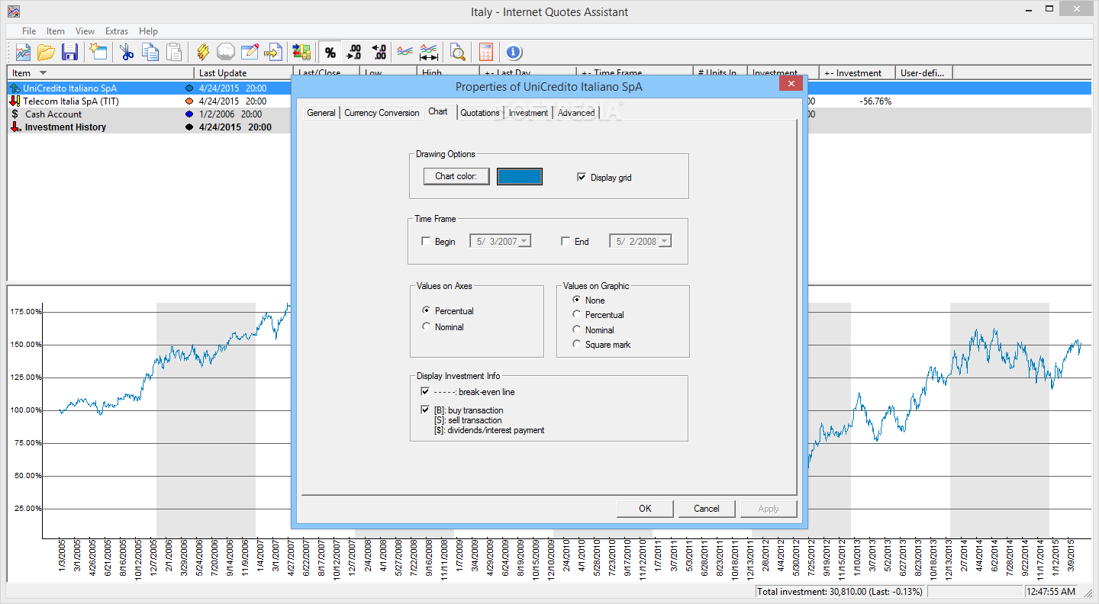Viewport: 1099px width, 604px height.
Task: Select Percentual under Values on Graphic
Action: [x=576, y=314]
